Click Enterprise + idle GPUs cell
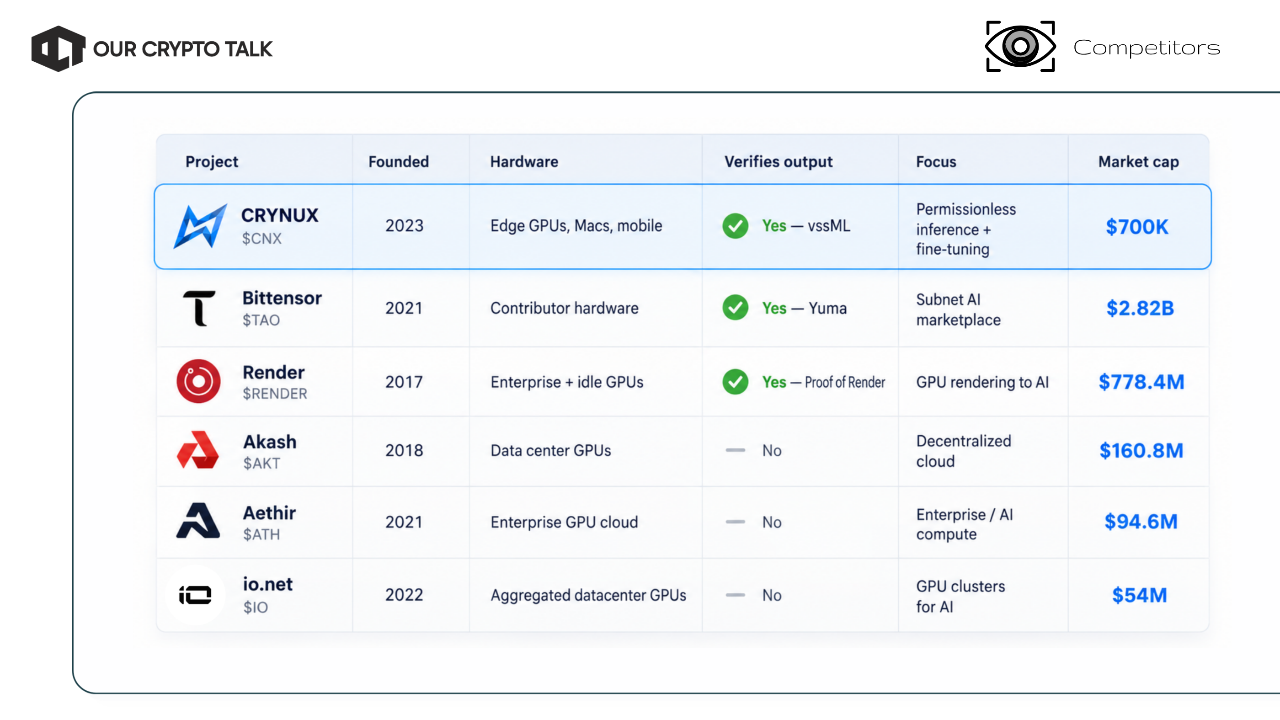1280x720 pixels. pyautogui.click(x=567, y=382)
